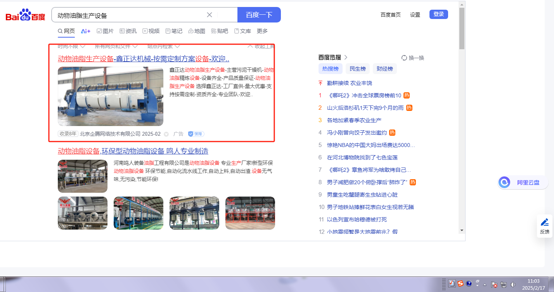Open the Ai+ search tab
554x292 pixels.
click(x=85, y=31)
